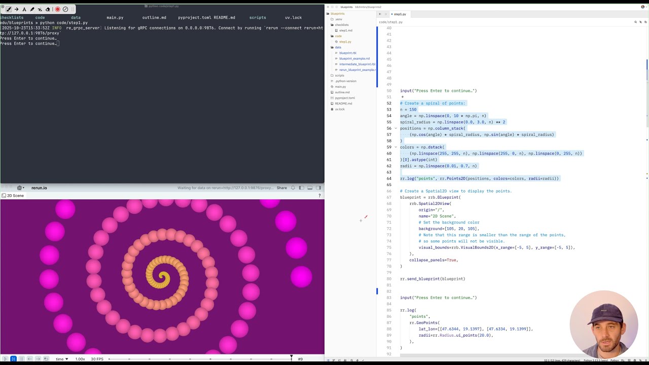Click the 1.00x playback speed value
649x365 pixels.
[80, 359]
